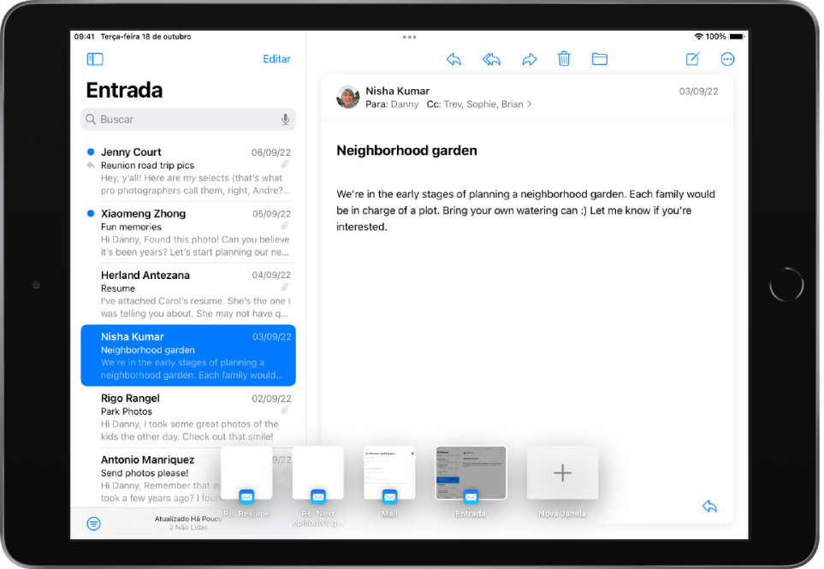The width and height of the screenshot is (824, 569).
Task: Delete message with trash icon
Action: (x=564, y=58)
